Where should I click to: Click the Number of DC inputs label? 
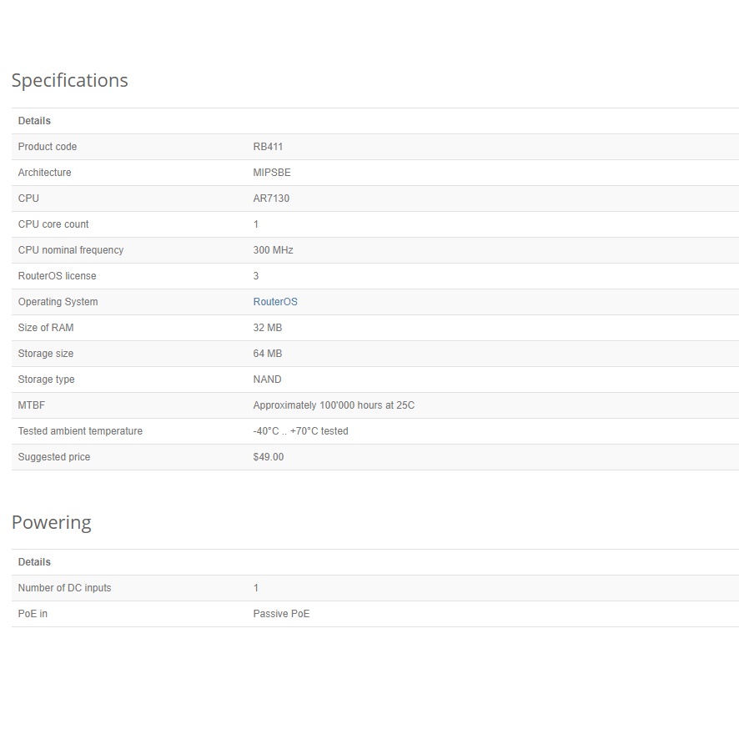(x=64, y=588)
